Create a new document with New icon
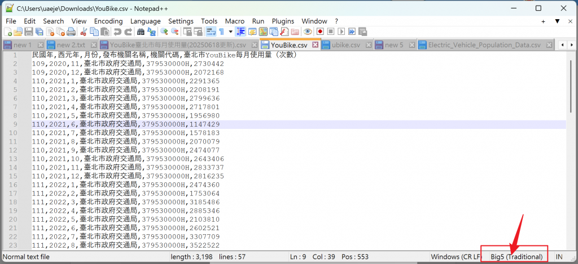The height and width of the screenshot is (264, 578). (7, 32)
